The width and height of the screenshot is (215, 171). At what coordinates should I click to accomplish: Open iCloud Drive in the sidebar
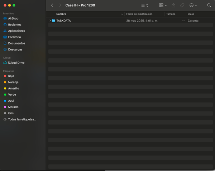click(16, 63)
